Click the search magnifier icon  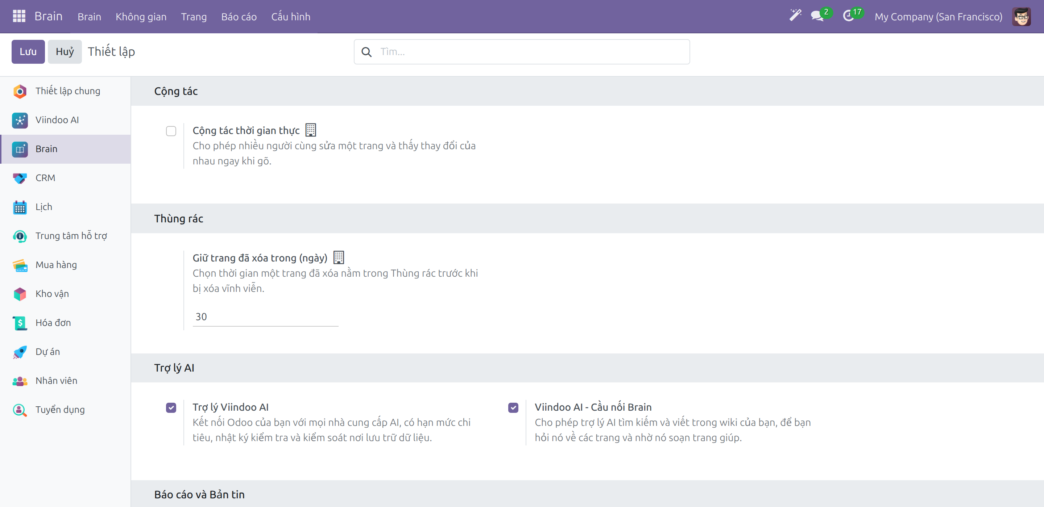[x=366, y=52]
